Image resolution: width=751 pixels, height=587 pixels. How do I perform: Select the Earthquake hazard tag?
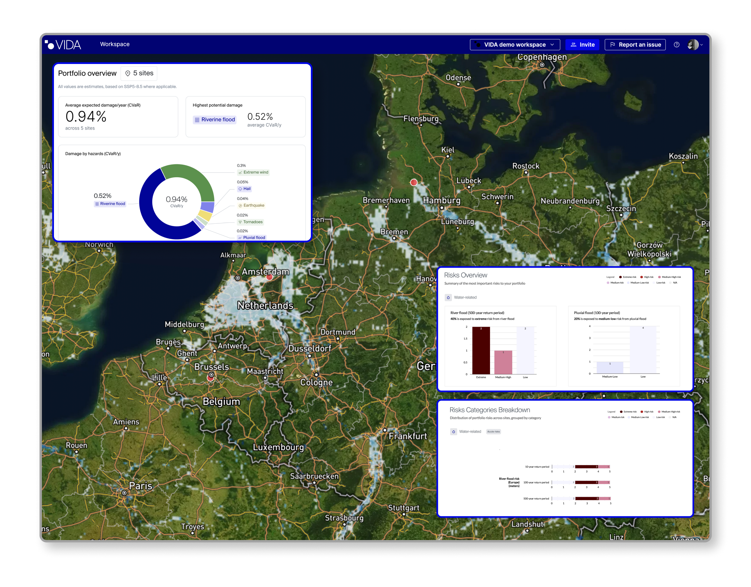pos(251,205)
